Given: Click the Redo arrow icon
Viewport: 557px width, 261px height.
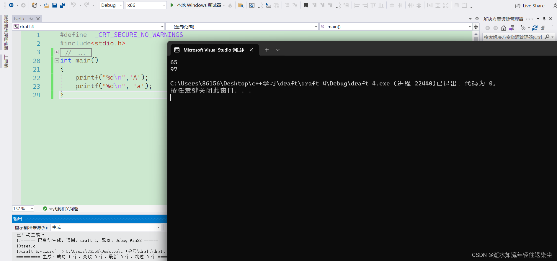Looking at the screenshot, I should tap(86, 5).
